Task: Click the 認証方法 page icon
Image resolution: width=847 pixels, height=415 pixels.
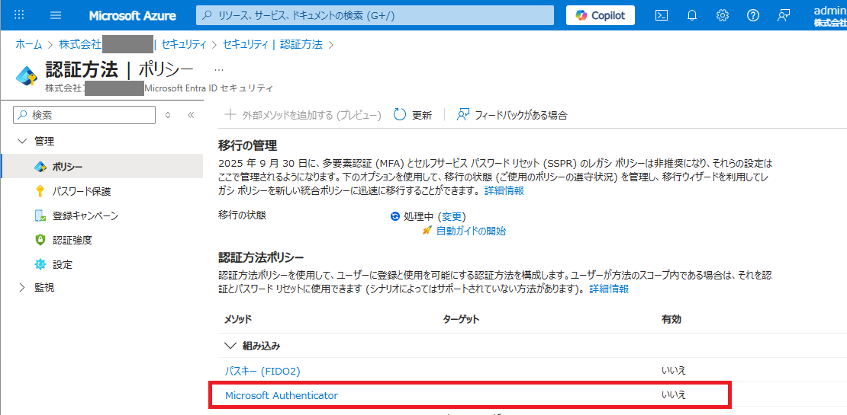Action: click(x=27, y=76)
